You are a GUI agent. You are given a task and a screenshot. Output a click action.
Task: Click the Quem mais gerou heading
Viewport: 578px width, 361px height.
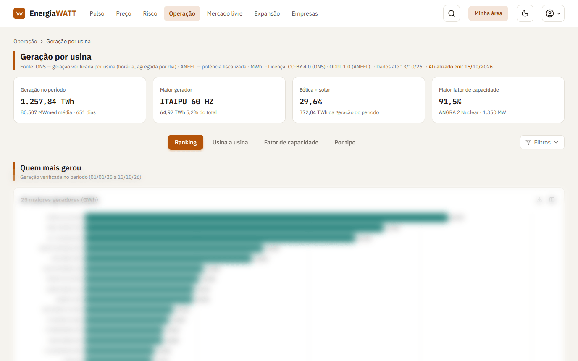51,168
